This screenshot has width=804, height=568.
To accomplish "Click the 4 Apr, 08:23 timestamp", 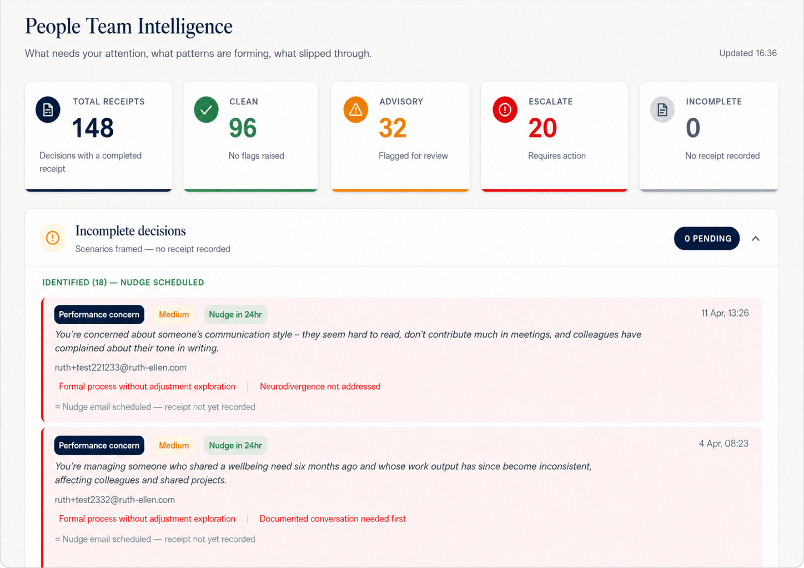I will [723, 444].
